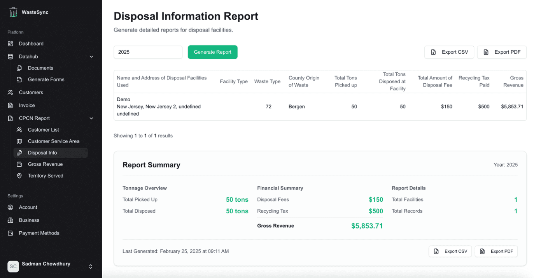Click the Customers people icon
The image size is (534, 278).
(x=11, y=92)
